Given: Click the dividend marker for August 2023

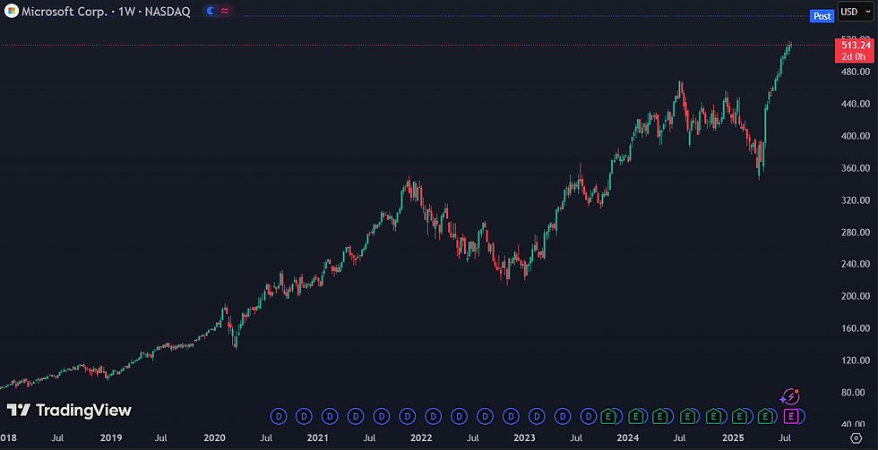Looking at the screenshot, I should 588,416.
